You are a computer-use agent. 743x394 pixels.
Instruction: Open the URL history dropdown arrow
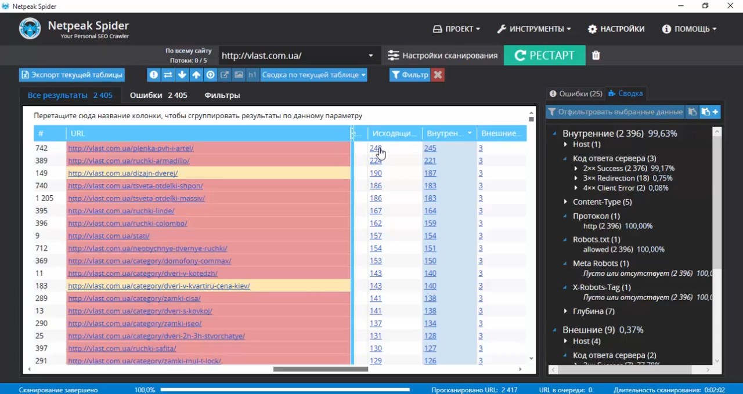click(x=370, y=56)
